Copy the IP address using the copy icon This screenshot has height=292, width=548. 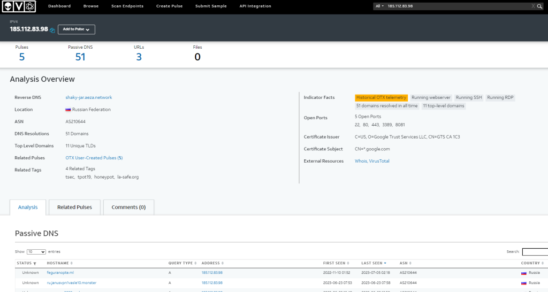tap(52, 30)
